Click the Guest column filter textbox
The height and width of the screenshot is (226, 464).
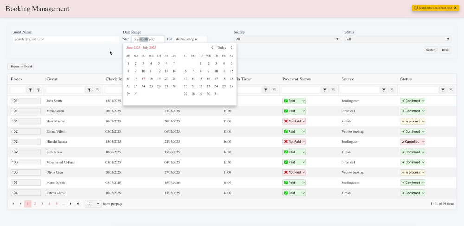click(x=65, y=90)
